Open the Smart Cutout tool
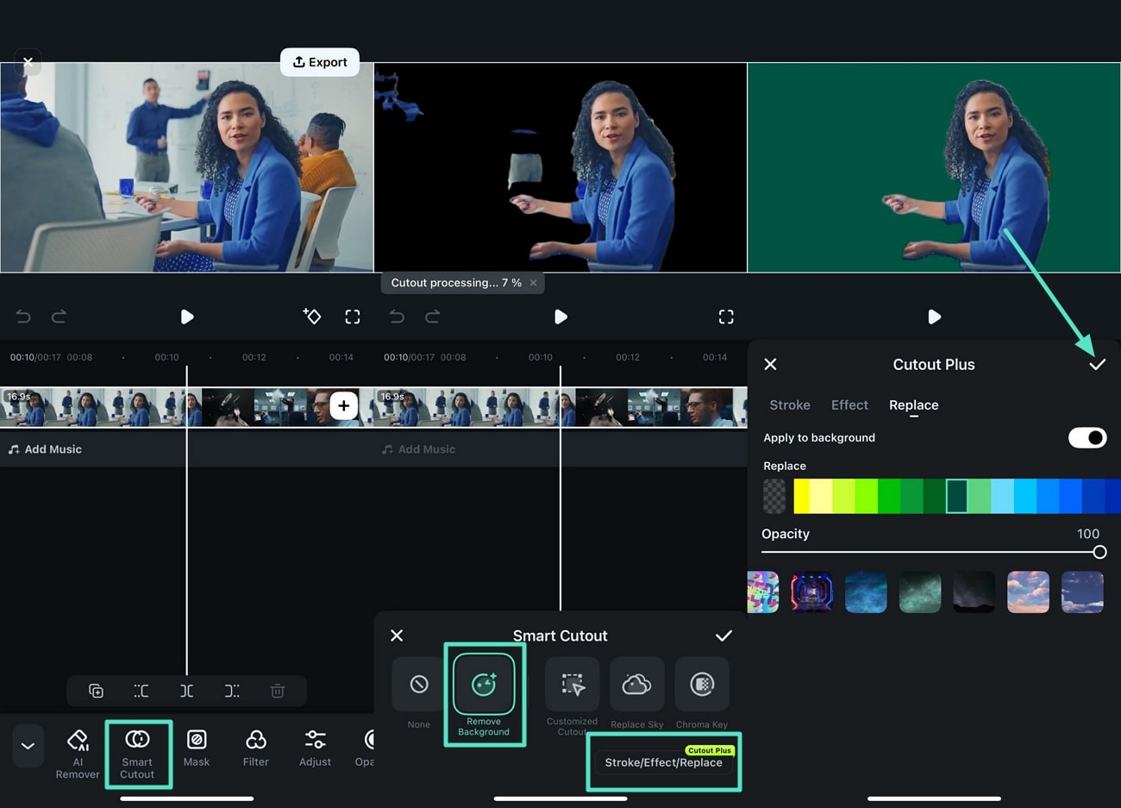Image resolution: width=1121 pixels, height=808 pixels. click(x=137, y=754)
